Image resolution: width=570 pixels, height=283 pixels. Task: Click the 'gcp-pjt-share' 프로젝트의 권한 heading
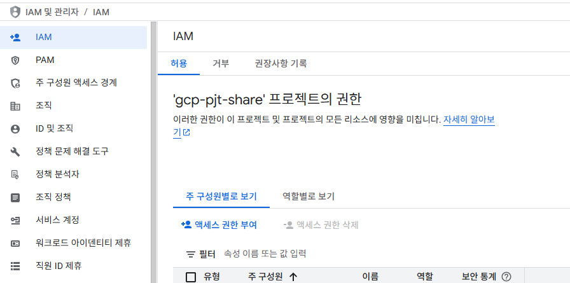(267, 99)
